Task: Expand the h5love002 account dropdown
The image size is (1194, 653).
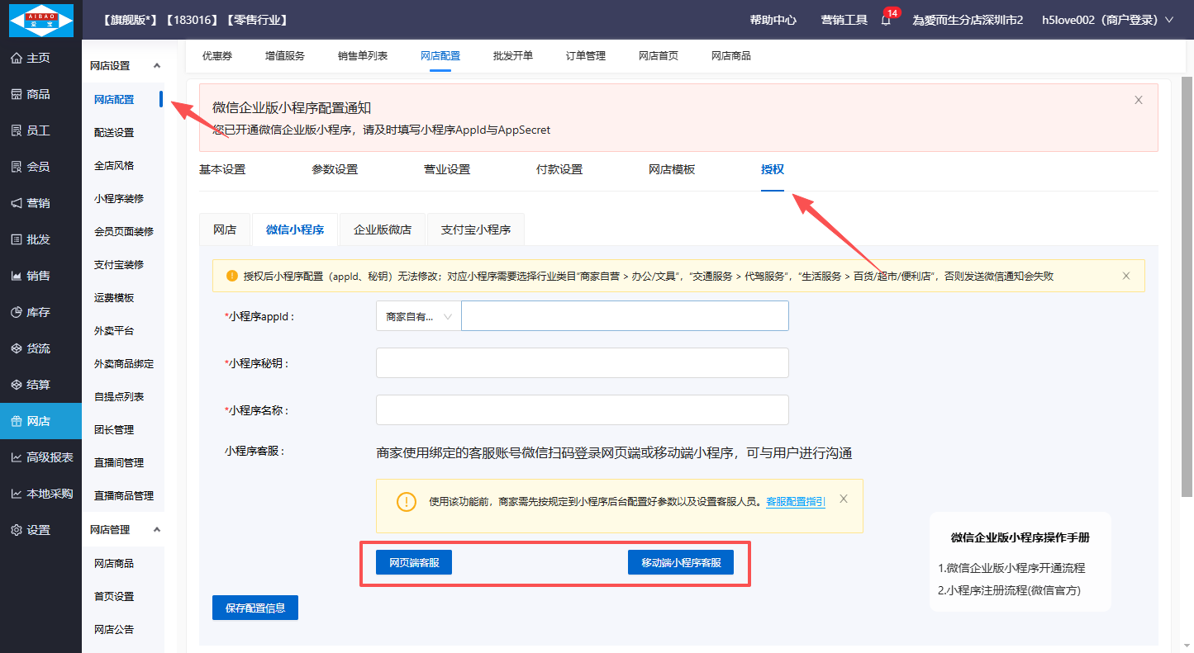Action: coord(1168,20)
